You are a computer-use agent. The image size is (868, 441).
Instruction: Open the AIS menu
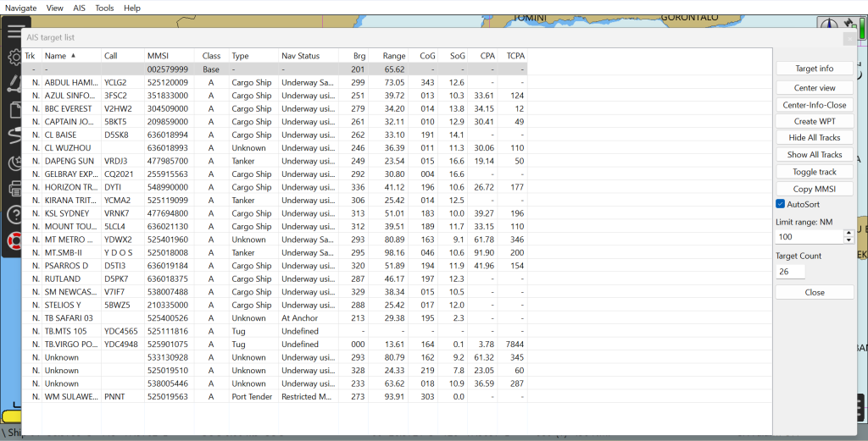click(x=80, y=8)
